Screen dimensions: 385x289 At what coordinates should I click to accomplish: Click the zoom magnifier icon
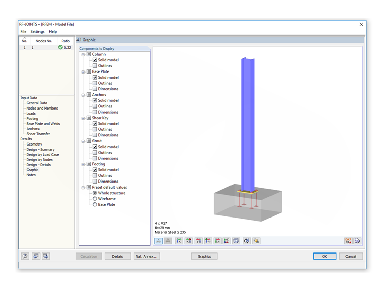click(247, 241)
